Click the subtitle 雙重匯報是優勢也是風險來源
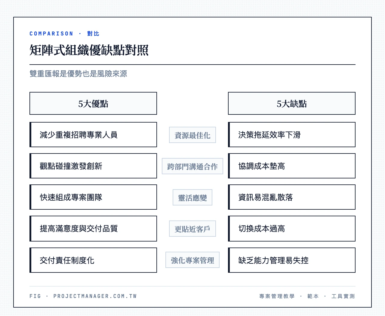This screenshot has height=316, width=385. 78,74
